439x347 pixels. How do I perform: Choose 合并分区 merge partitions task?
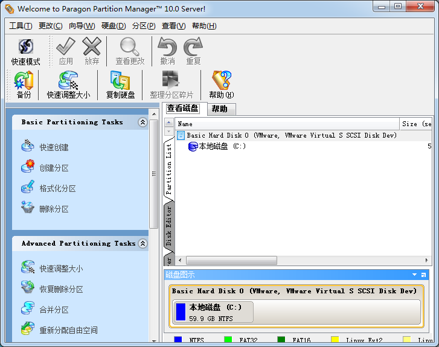[45, 309]
